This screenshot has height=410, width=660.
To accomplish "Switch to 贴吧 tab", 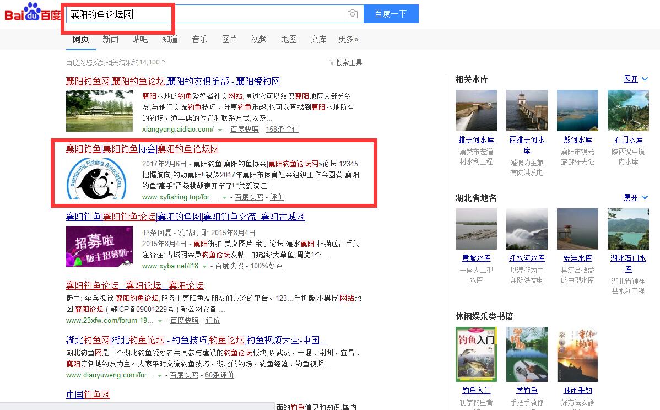I will tap(140, 39).
